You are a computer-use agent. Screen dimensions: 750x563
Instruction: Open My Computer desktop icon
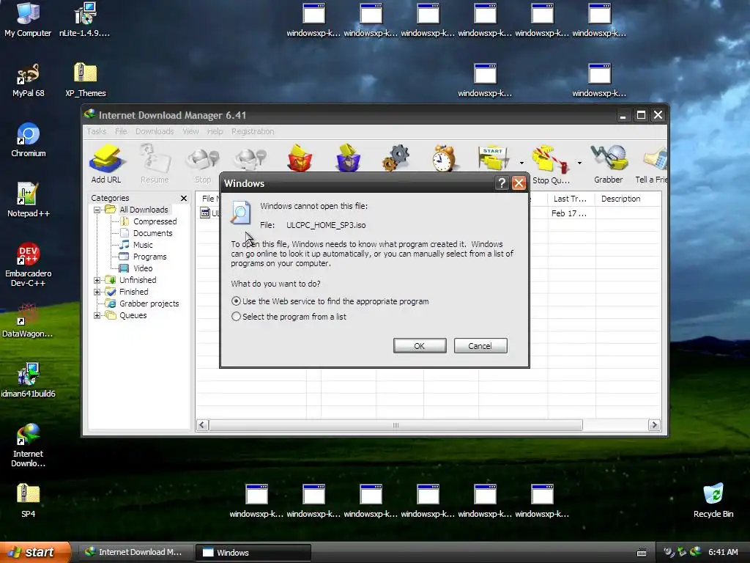tap(28, 20)
